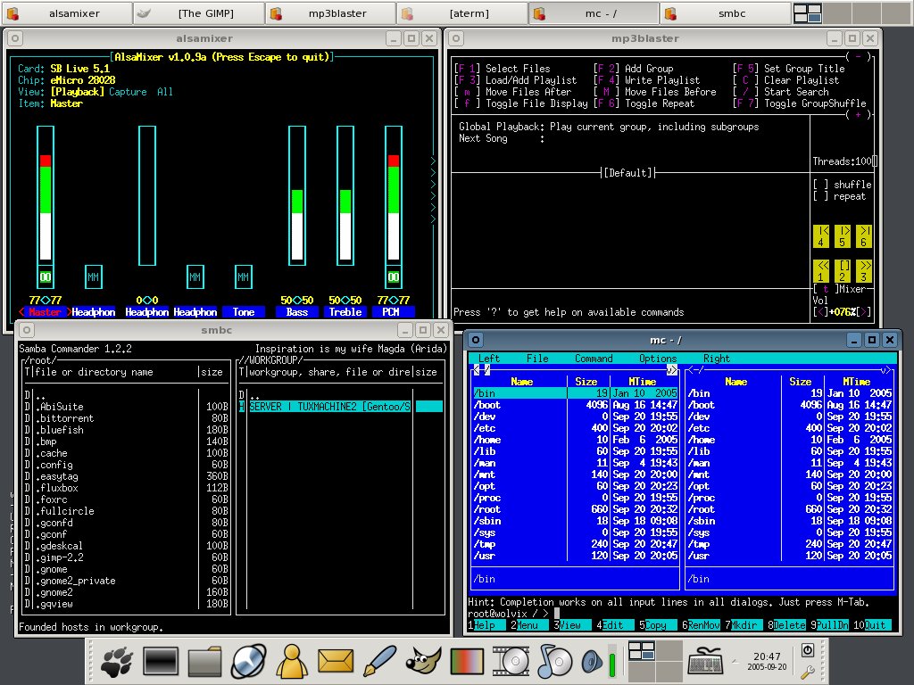914x685 pixels.
Task: Switch to [aterm] in the top taskbar
Action: [463, 12]
